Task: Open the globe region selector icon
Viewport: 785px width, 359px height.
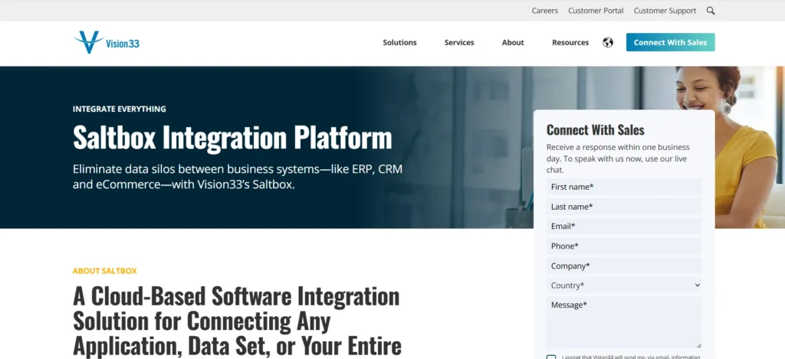Action: pos(608,43)
